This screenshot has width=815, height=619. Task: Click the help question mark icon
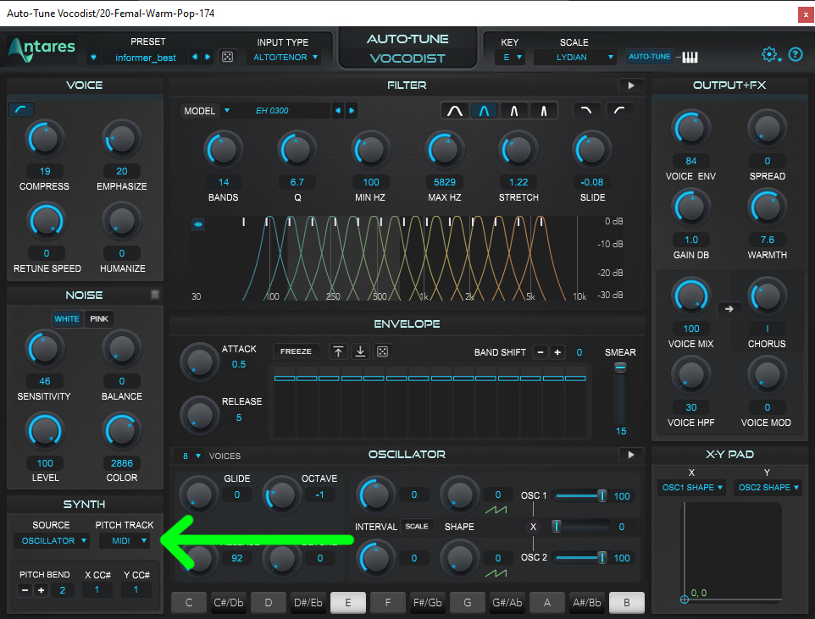click(796, 55)
